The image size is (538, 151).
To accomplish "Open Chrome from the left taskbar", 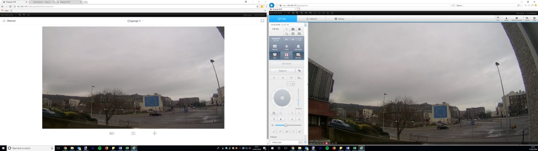I will pos(65,148).
